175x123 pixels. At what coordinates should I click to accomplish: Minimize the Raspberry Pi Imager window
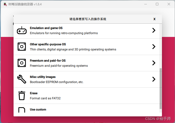(146, 4)
